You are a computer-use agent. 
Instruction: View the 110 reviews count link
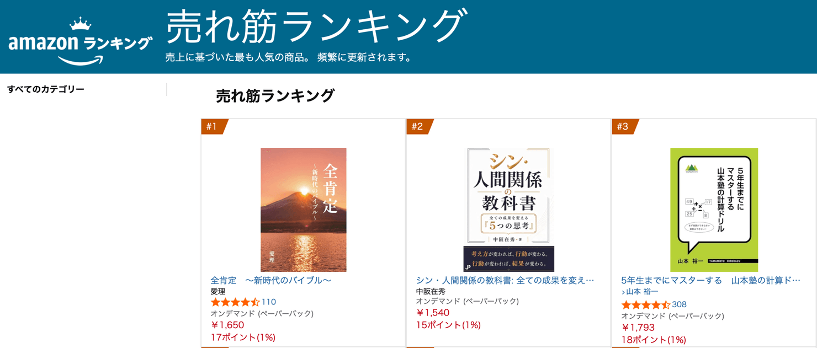point(269,302)
